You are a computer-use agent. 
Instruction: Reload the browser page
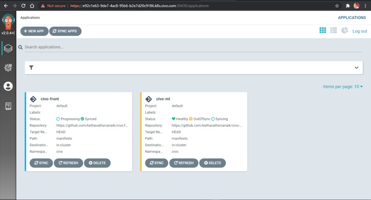23,6
